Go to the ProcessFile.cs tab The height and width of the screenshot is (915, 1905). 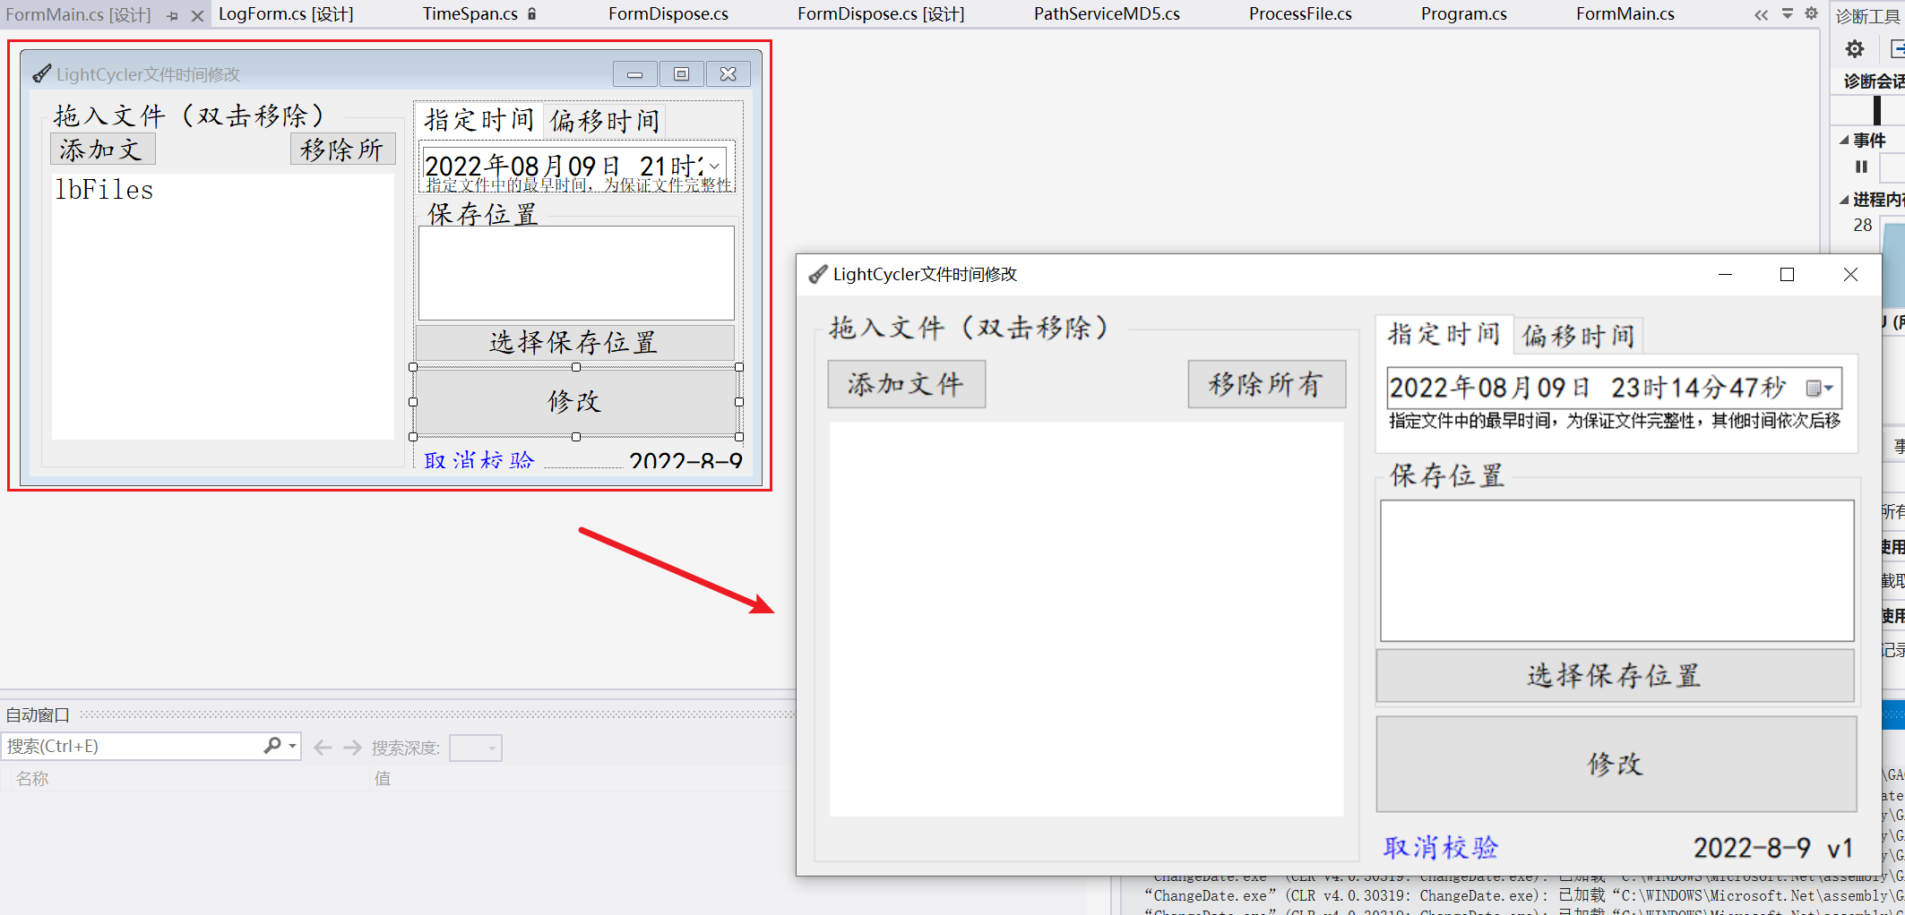point(1300,14)
